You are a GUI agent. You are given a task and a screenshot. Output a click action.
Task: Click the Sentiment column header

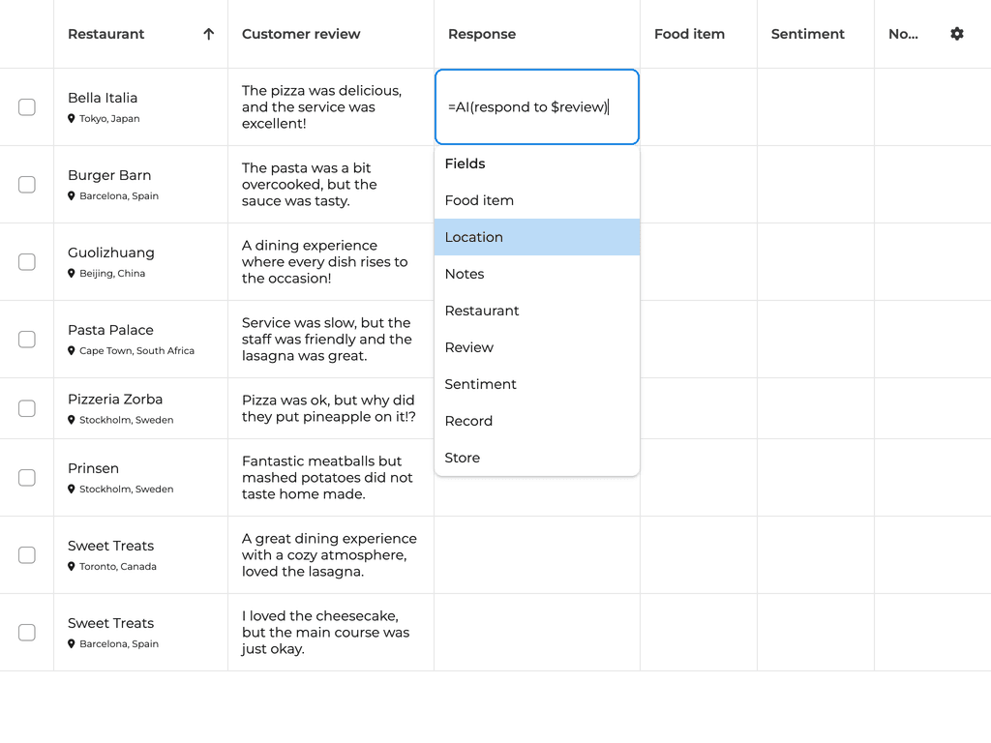807,34
